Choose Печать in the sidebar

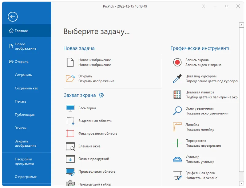[x=26, y=102]
